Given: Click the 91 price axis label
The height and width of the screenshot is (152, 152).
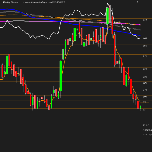Looking at the screenshot, I should pyautogui.click(x=144, y=110).
